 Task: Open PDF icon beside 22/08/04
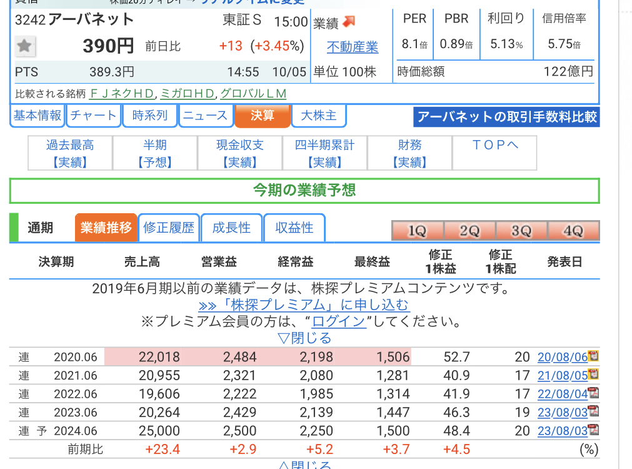click(593, 393)
